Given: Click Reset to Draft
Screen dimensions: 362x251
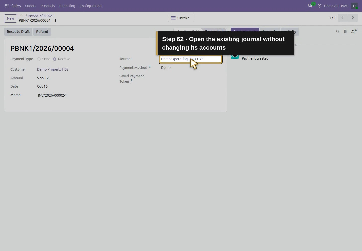Looking at the screenshot, I should tap(18, 32).
